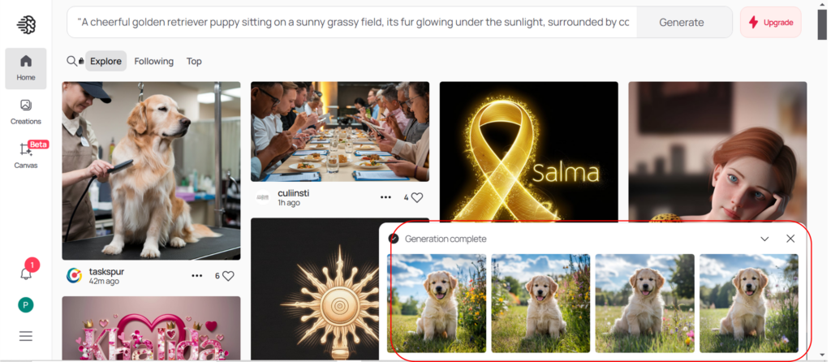Collapse the Generation complete panel
831x362 pixels.
pyautogui.click(x=764, y=239)
